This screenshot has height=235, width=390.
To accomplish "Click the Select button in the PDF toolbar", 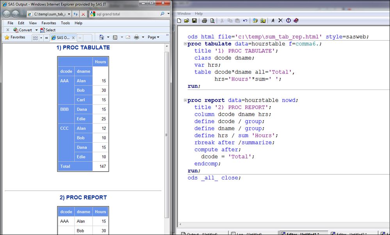I will 48,30.
